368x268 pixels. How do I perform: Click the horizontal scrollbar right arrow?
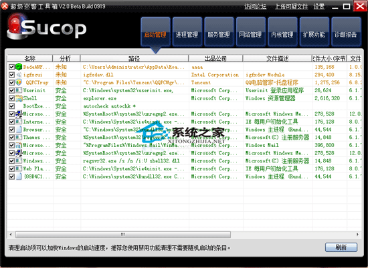tap(357, 234)
